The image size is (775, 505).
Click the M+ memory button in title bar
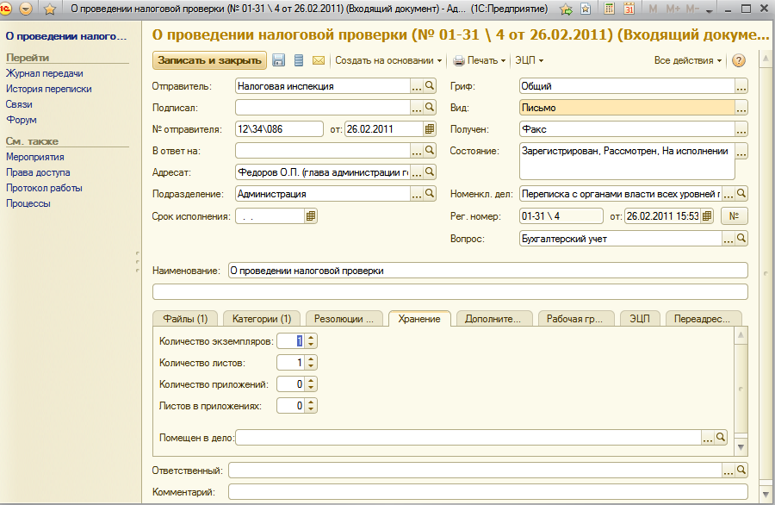673,9
